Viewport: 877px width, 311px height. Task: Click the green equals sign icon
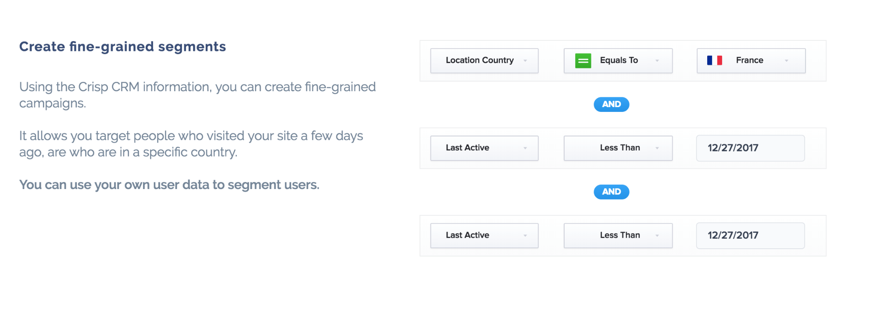(583, 61)
